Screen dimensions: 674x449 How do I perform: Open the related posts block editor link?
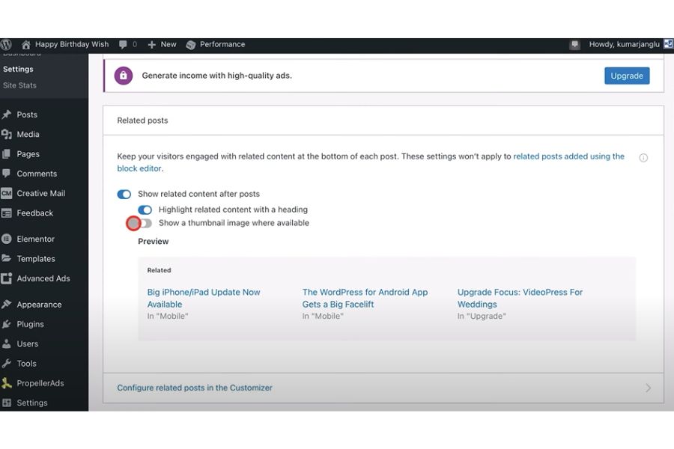point(568,156)
